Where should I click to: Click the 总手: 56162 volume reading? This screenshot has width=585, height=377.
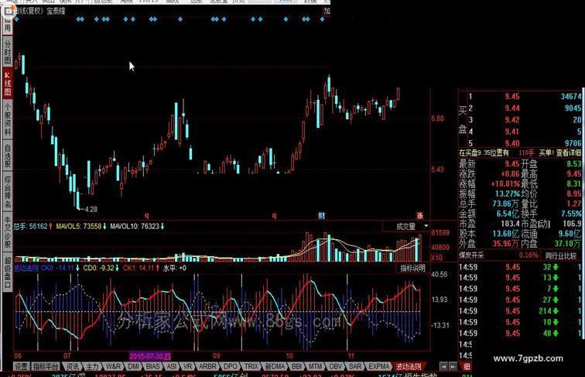coord(31,226)
